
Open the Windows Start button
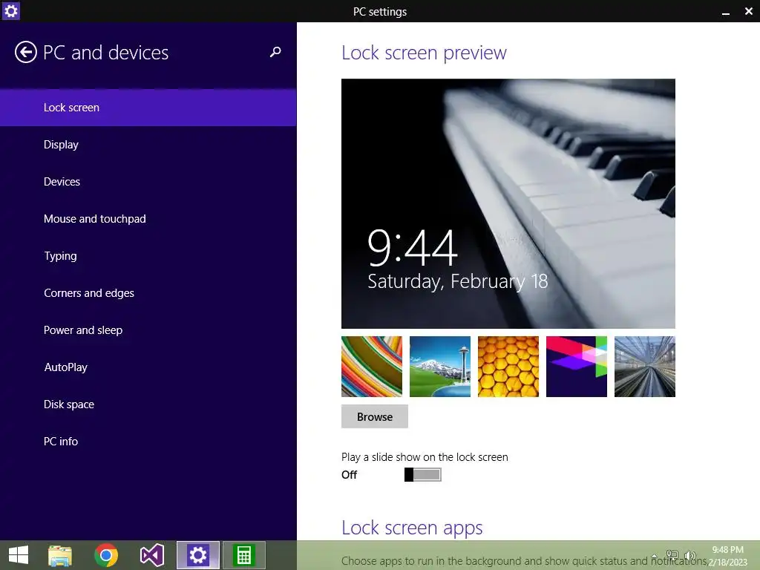[19, 555]
